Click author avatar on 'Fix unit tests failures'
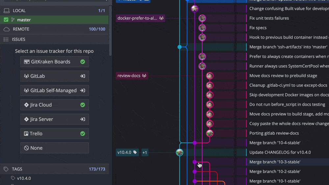Screen dimensions: 329x185 [x=202, y=18]
